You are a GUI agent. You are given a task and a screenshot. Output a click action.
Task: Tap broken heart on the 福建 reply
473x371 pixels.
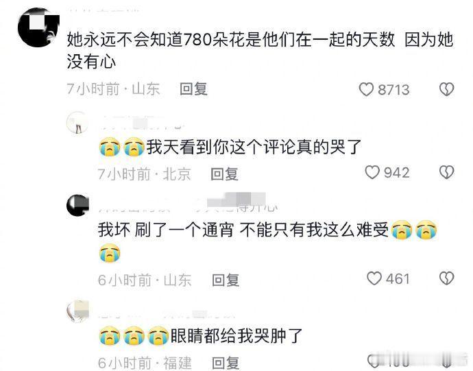446,361
